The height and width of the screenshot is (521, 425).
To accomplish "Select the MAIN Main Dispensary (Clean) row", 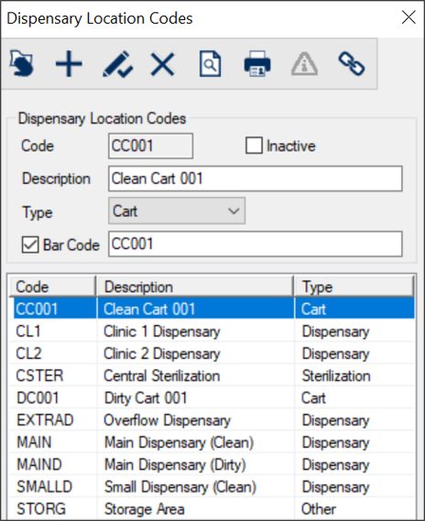I will (212, 442).
